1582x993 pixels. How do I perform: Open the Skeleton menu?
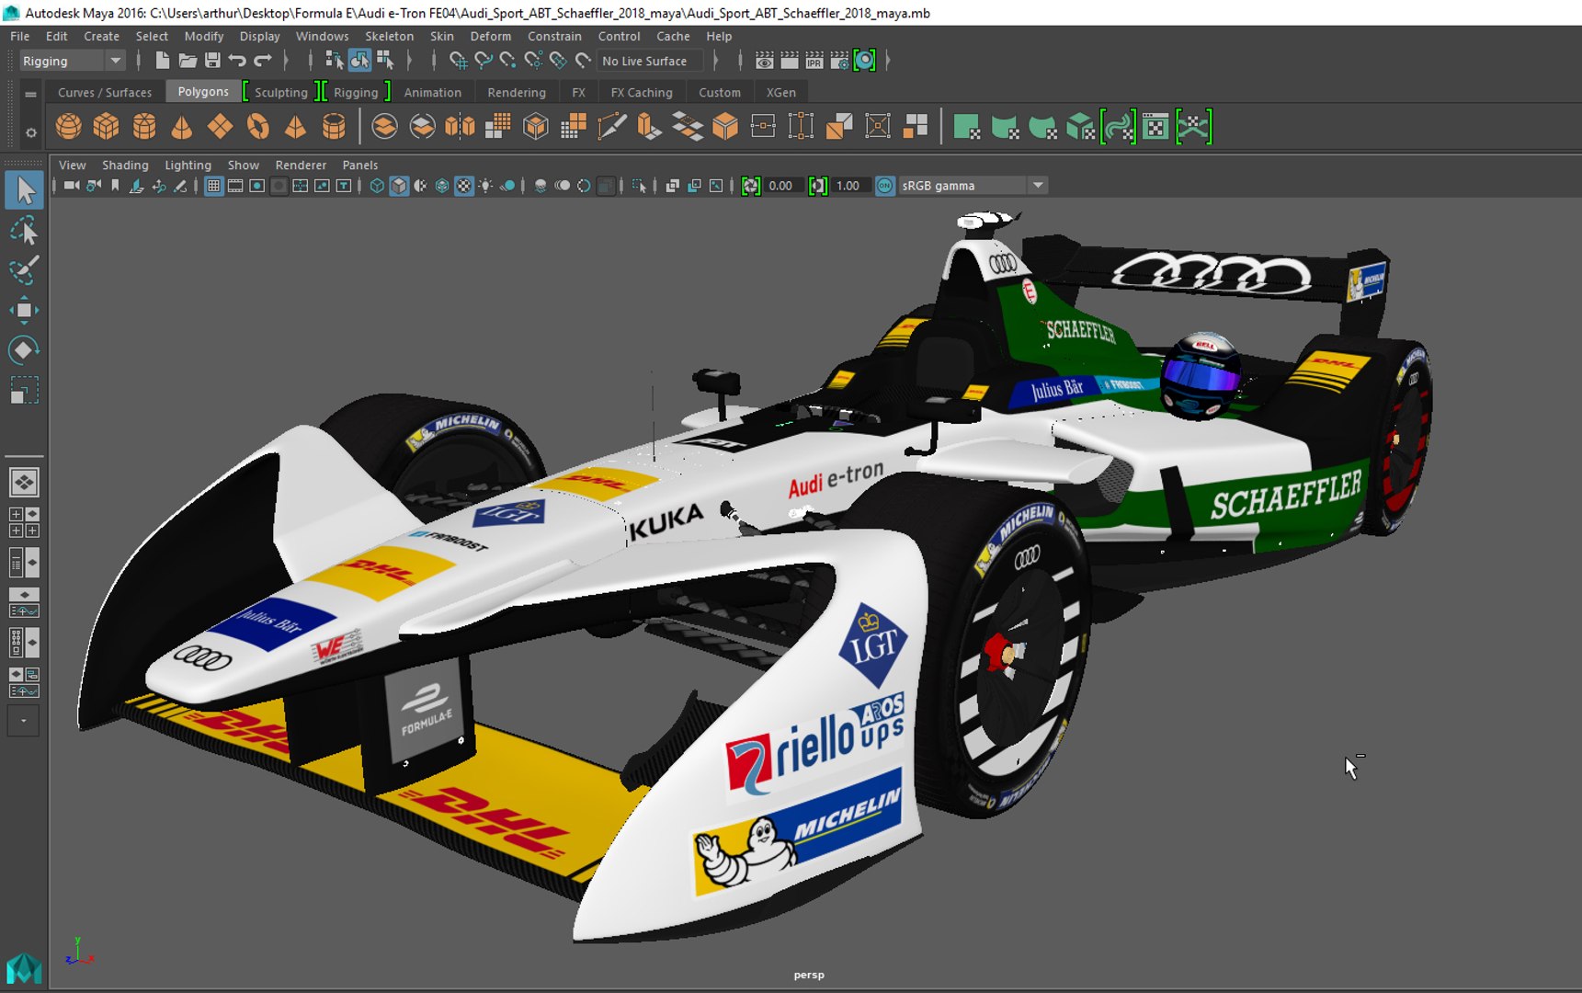pos(389,36)
